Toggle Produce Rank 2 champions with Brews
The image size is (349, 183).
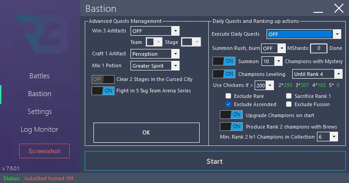click(231, 127)
